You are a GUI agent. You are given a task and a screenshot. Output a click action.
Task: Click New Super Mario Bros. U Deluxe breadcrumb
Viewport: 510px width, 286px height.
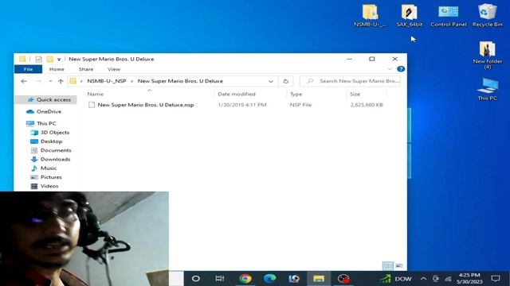click(x=180, y=81)
